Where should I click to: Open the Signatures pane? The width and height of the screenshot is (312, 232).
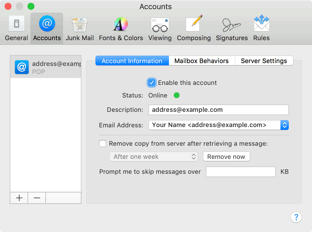coord(232,28)
